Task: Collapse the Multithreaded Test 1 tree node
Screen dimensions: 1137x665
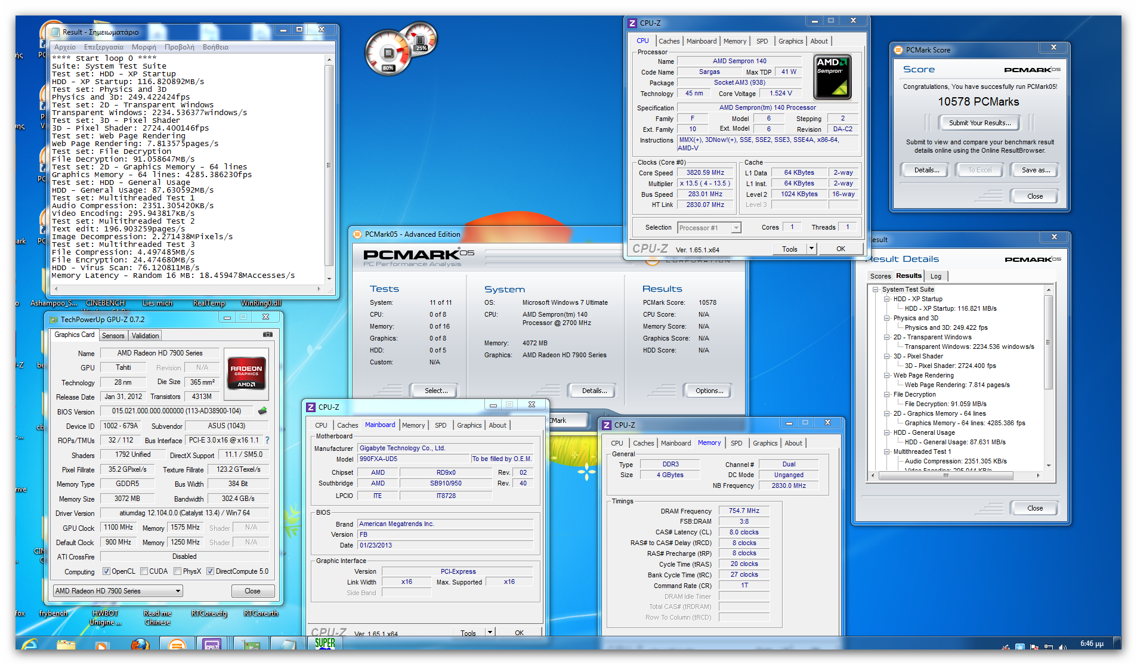Action: tap(886, 452)
